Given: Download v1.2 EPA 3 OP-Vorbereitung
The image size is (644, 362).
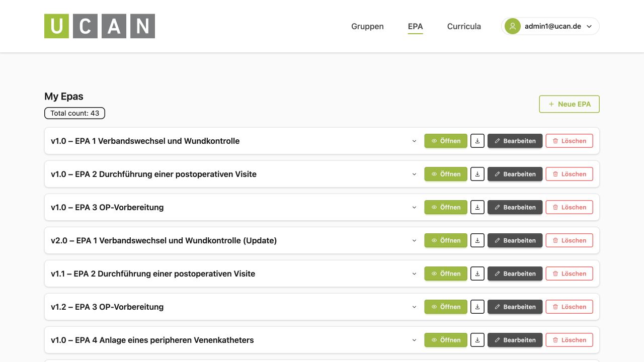Looking at the screenshot, I should tap(477, 307).
